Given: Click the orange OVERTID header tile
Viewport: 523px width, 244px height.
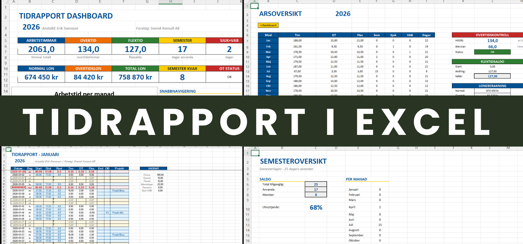Looking at the screenshot, I should (x=88, y=40).
